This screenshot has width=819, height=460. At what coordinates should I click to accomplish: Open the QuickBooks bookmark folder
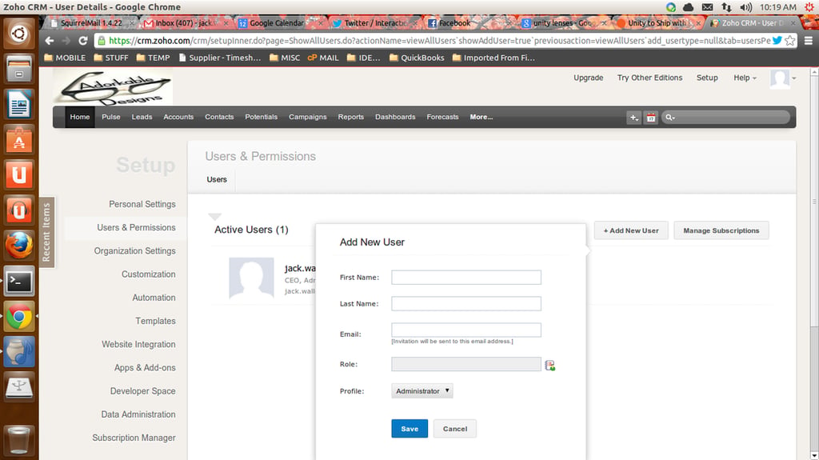click(417, 58)
